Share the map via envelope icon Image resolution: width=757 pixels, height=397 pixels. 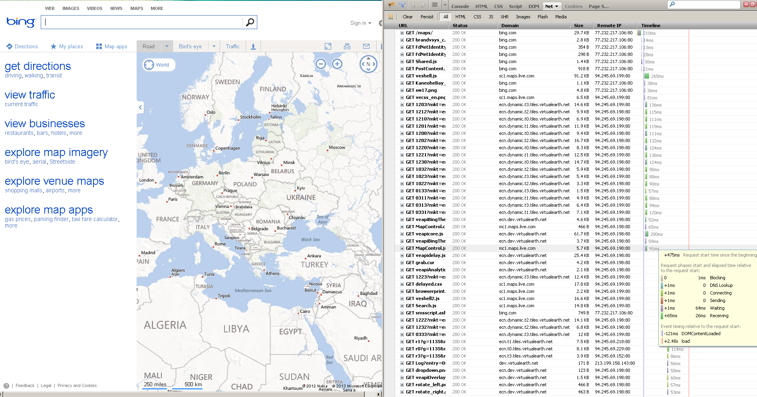pyautogui.click(x=366, y=46)
